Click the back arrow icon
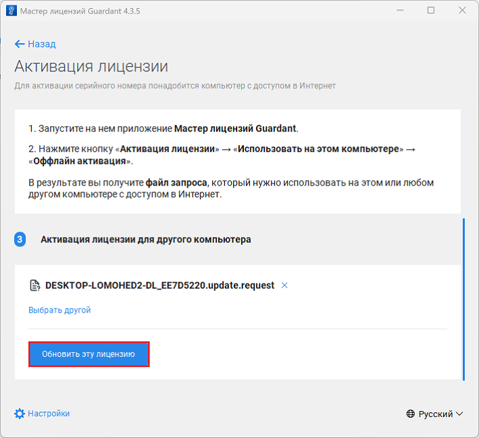Image resolution: width=479 pixels, height=438 pixels. (x=20, y=44)
